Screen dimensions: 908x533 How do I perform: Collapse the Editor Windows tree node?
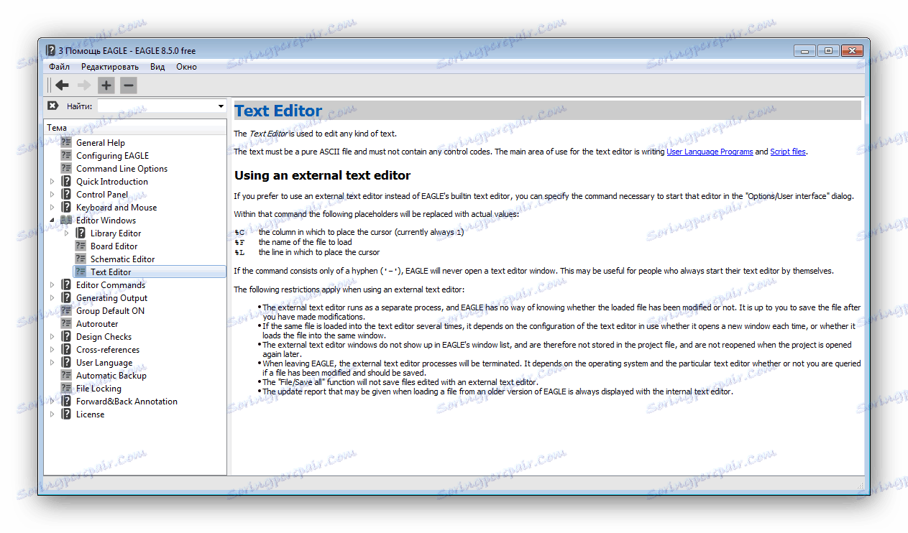[52, 221]
